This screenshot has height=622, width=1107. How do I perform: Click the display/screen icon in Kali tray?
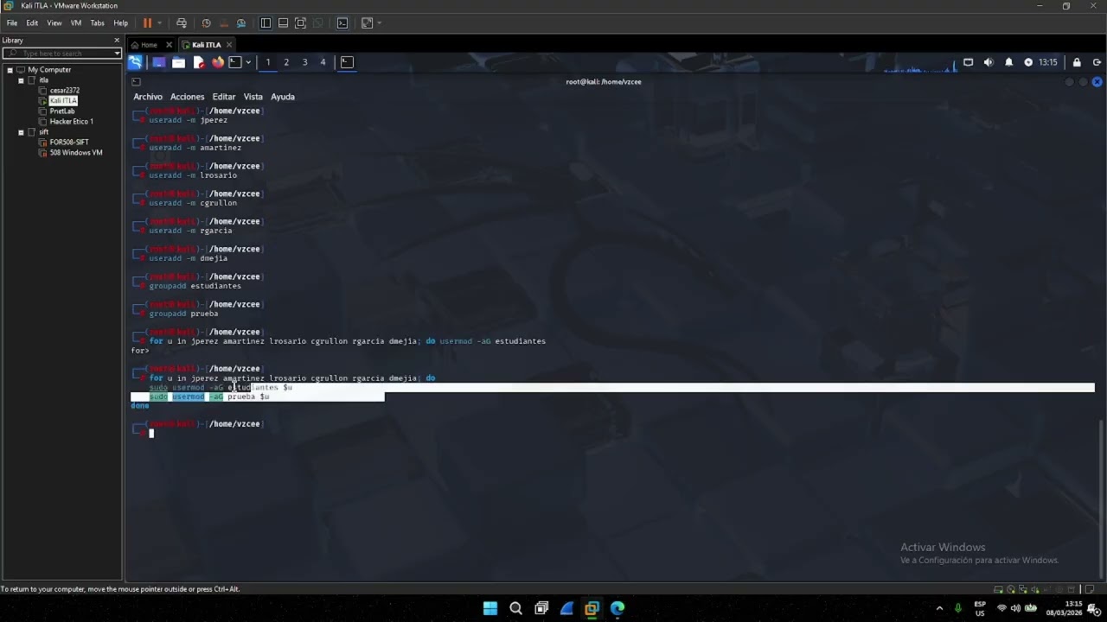968,62
